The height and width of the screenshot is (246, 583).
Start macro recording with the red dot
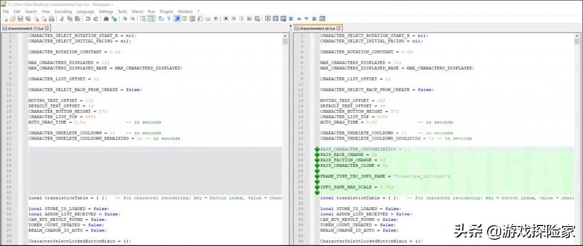coord(226,19)
